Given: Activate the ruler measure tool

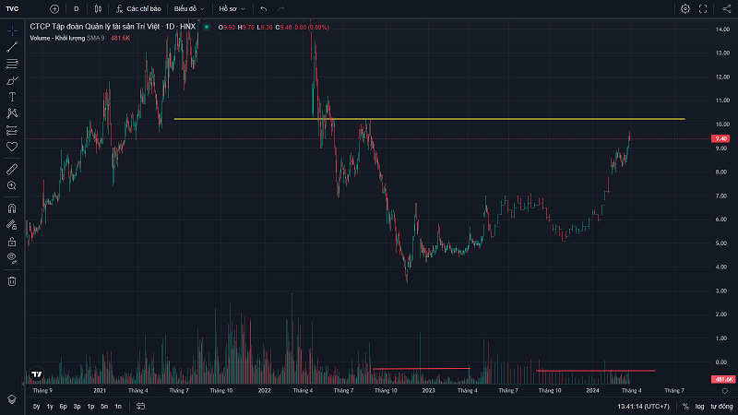Looking at the screenshot, I should [x=12, y=169].
